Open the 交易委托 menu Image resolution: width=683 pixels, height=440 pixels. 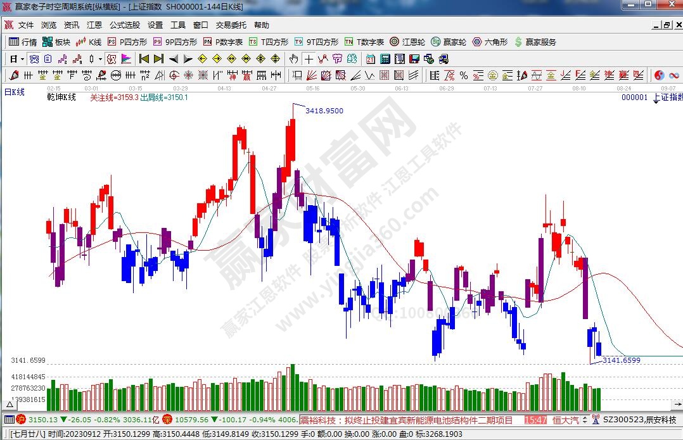pyautogui.click(x=231, y=25)
